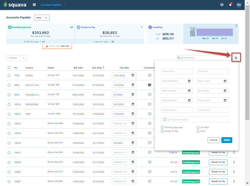Click the Vendor 1306 payee cell
The image size is (250, 186).
click(x=54, y=114)
